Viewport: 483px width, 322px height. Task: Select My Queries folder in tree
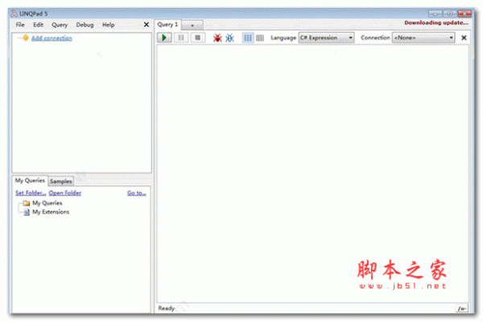coord(47,203)
